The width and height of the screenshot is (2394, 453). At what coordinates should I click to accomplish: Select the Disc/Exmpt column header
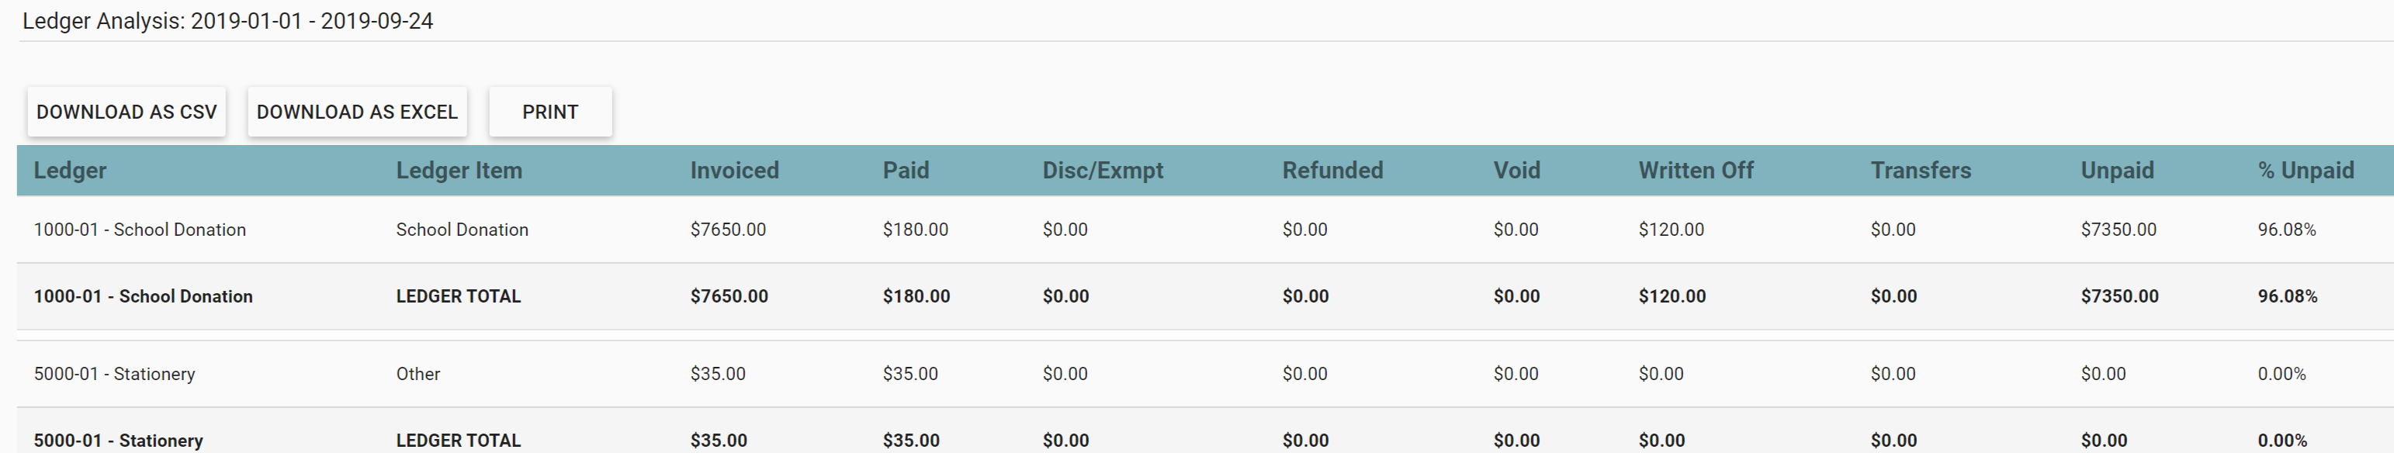[x=1102, y=171]
